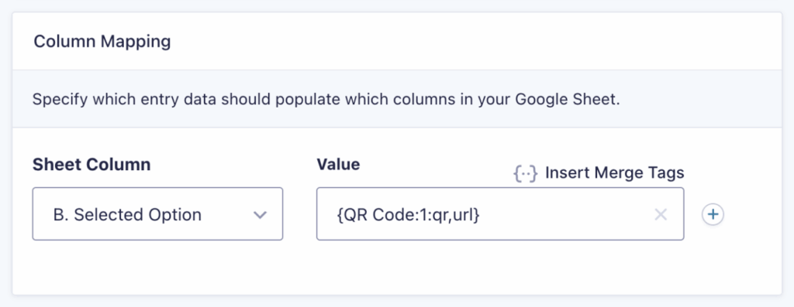Add new mapping row after QR Code

click(713, 215)
